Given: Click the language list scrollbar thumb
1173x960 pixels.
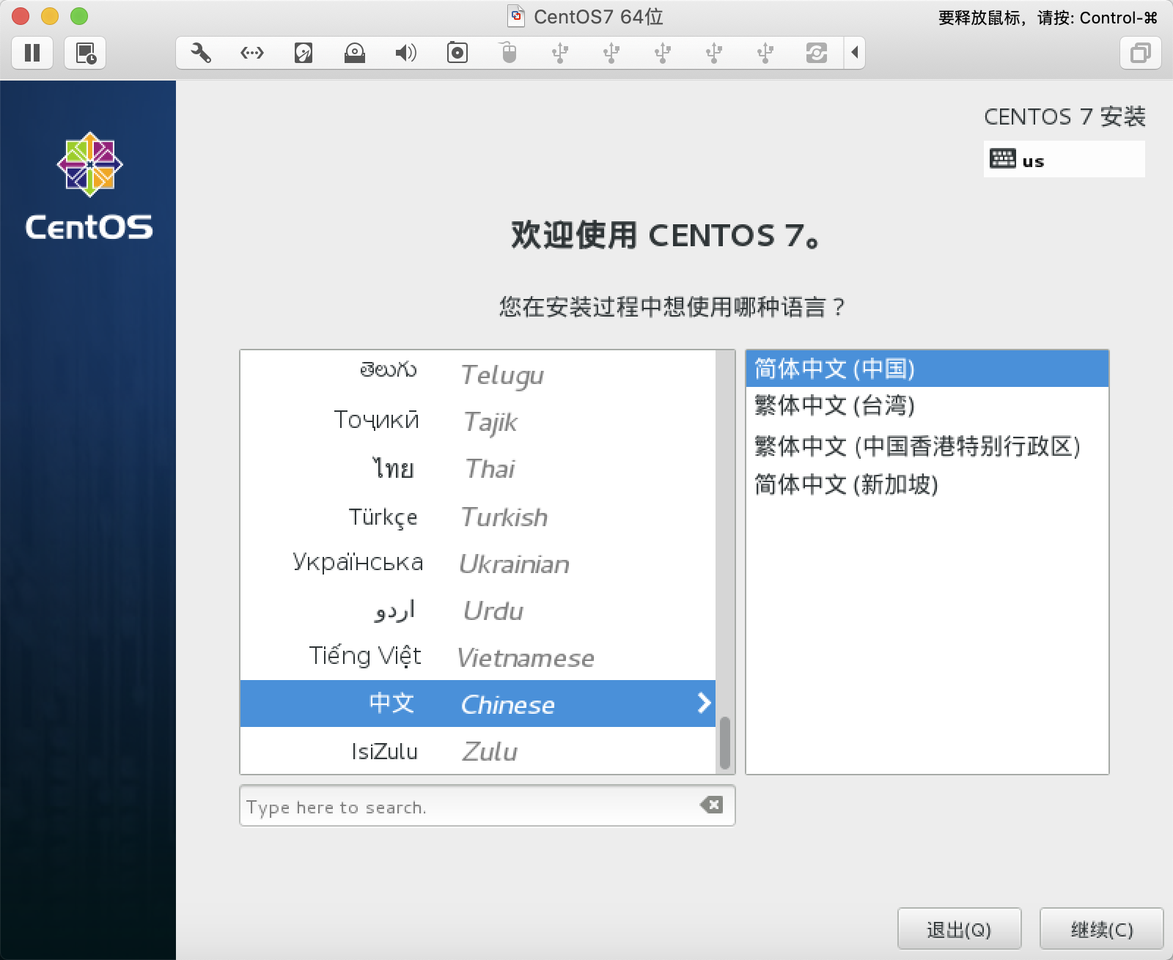Looking at the screenshot, I should pos(725,742).
